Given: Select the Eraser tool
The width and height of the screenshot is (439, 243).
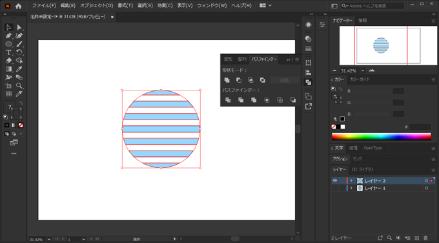Looking at the screenshot, I should coord(8,61).
